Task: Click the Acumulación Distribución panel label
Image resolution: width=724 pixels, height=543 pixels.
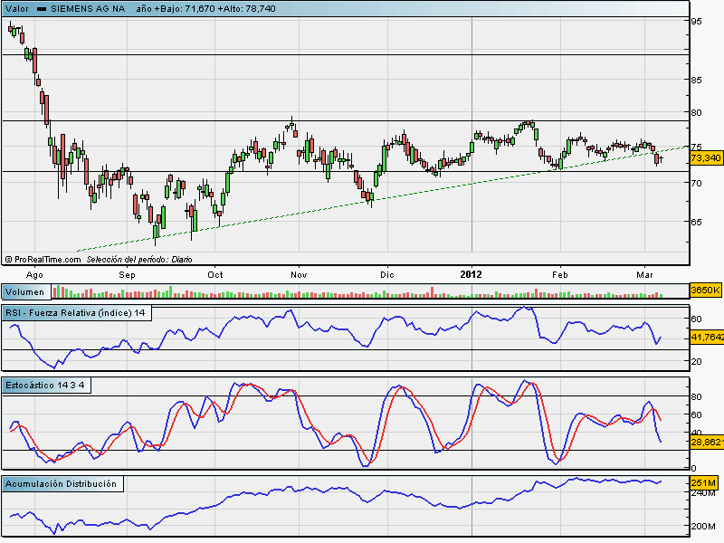Action: pyautogui.click(x=61, y=484)
